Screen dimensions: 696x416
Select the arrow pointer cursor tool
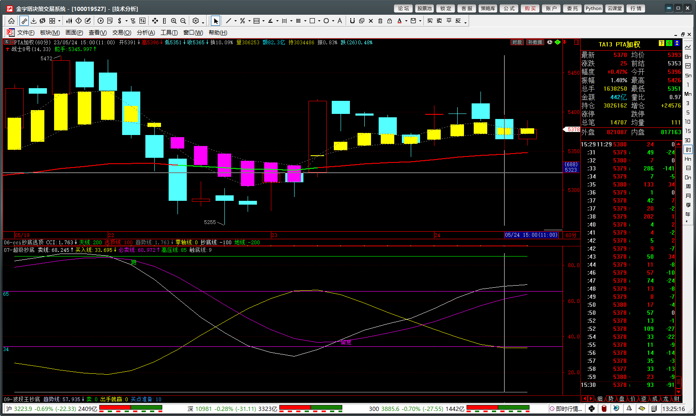pyautogui.click(x=216, y=21)
